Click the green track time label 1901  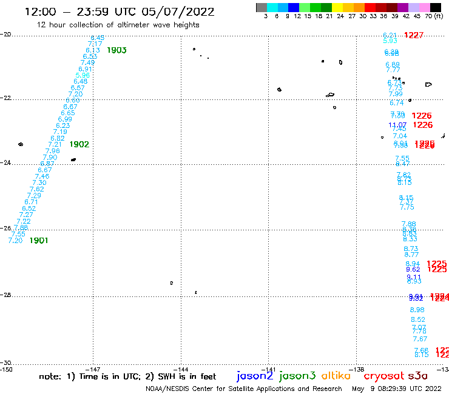coord(39,241)
